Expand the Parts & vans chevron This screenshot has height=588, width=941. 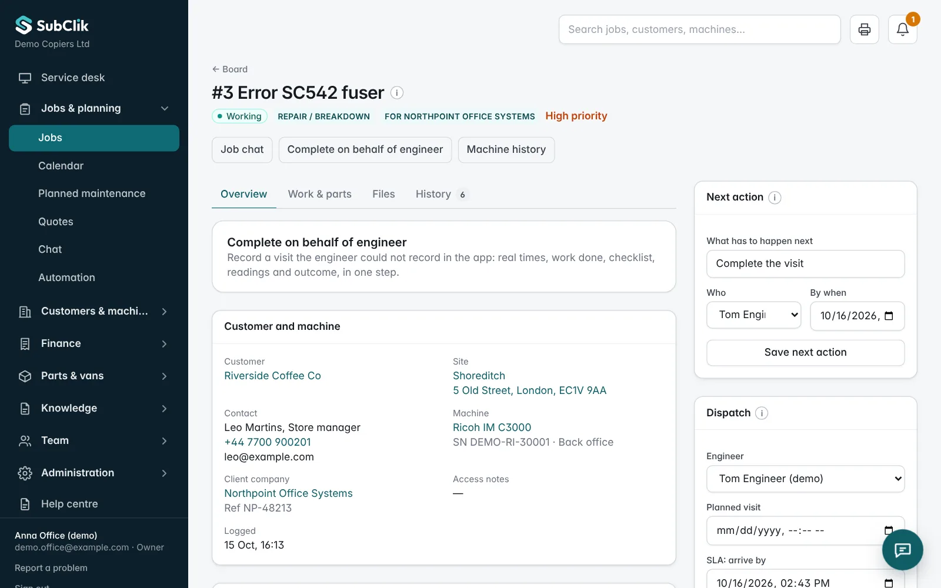pyautogui.click(x=165, y=376)
